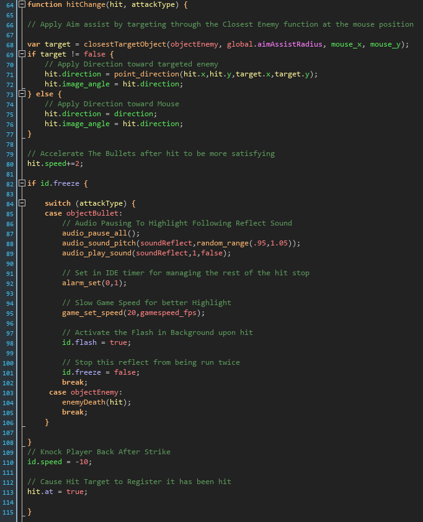Click 'game_set_speed' on line 95

(92, 313)
